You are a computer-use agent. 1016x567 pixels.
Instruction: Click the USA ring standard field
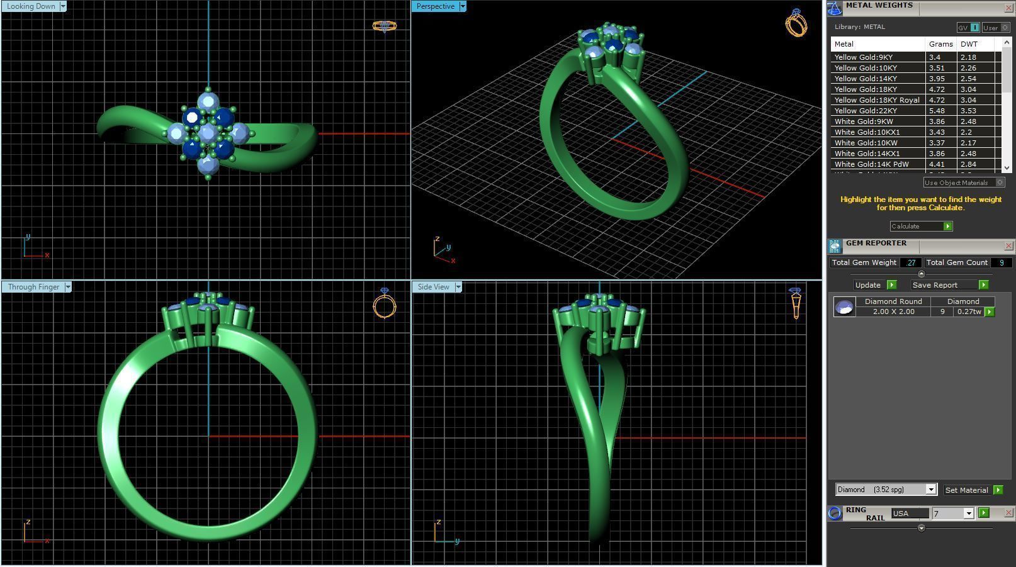coord(910,514)
